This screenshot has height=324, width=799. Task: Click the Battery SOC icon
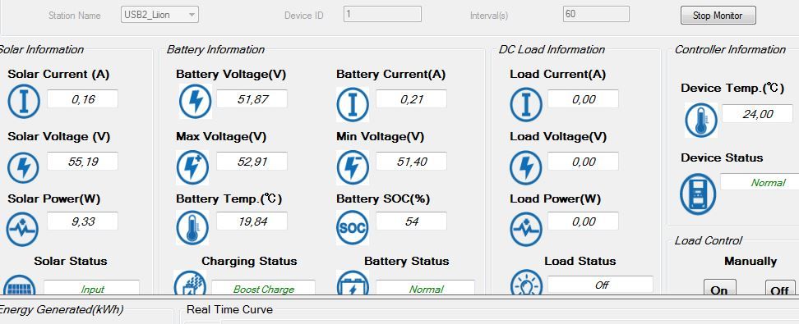pos(353,227)
